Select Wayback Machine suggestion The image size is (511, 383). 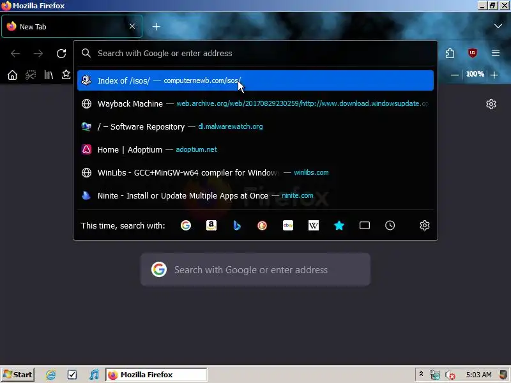coord(255,103)
